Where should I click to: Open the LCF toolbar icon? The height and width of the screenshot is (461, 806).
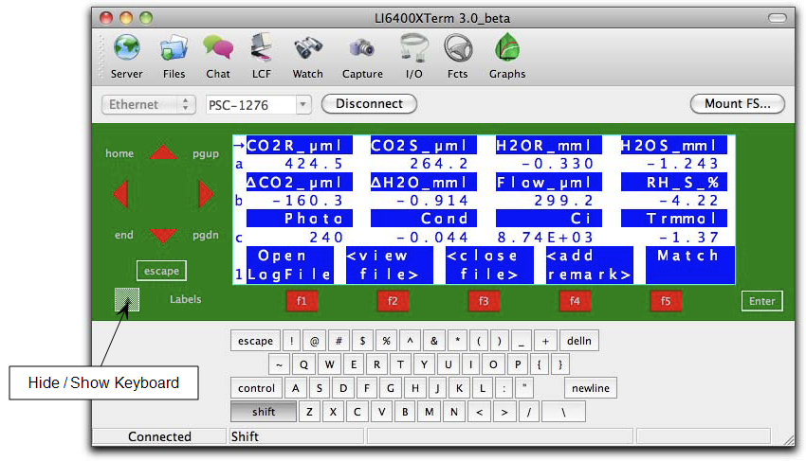click(261, 56)
